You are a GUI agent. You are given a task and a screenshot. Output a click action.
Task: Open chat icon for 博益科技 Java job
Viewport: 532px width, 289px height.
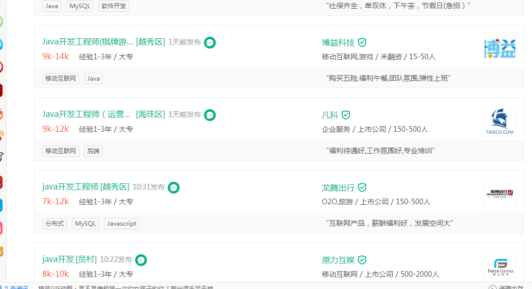[210, 42]
